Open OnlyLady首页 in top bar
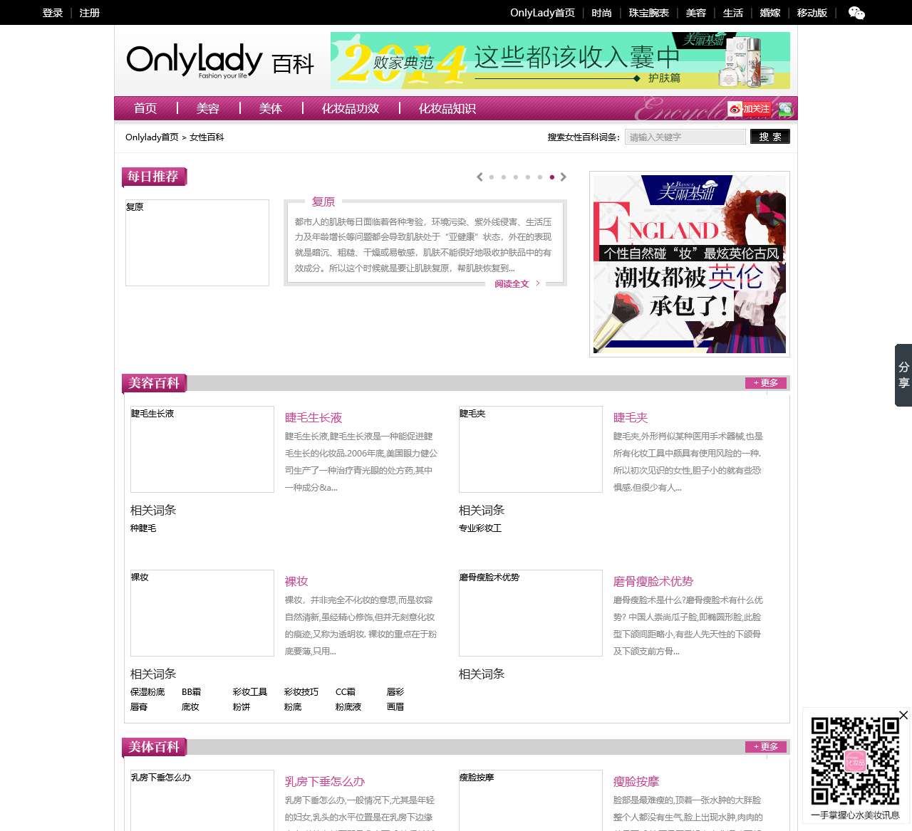The height and width of the screenshot is (831, 912). [x=542, y=13]
